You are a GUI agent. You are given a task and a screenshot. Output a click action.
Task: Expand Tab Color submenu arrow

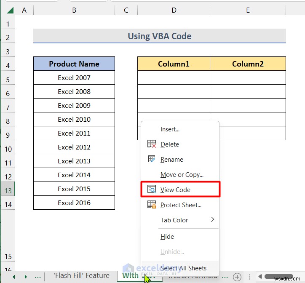pos(213,219)
